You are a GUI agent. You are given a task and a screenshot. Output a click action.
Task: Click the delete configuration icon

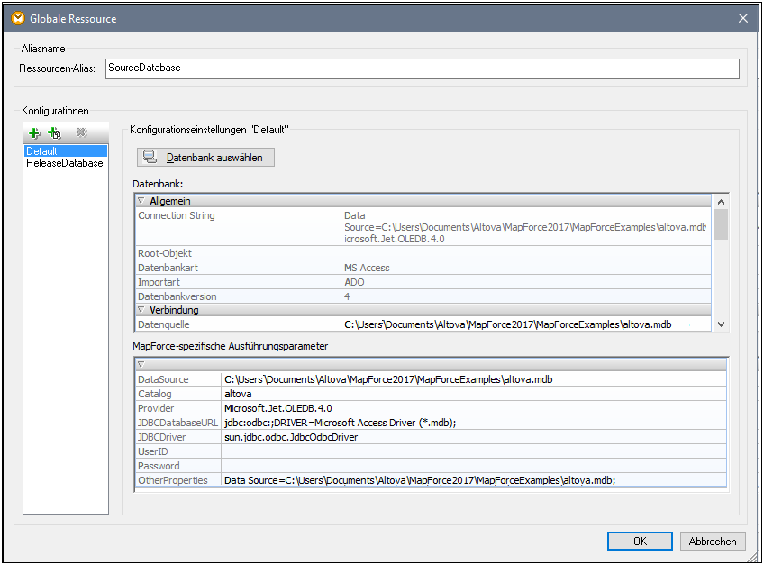(81, 133)
